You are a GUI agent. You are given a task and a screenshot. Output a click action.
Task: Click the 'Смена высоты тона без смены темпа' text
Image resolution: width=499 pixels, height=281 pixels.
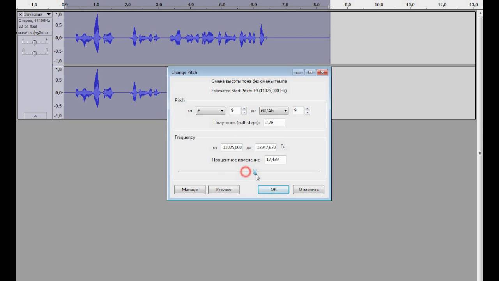pos(249,81)
